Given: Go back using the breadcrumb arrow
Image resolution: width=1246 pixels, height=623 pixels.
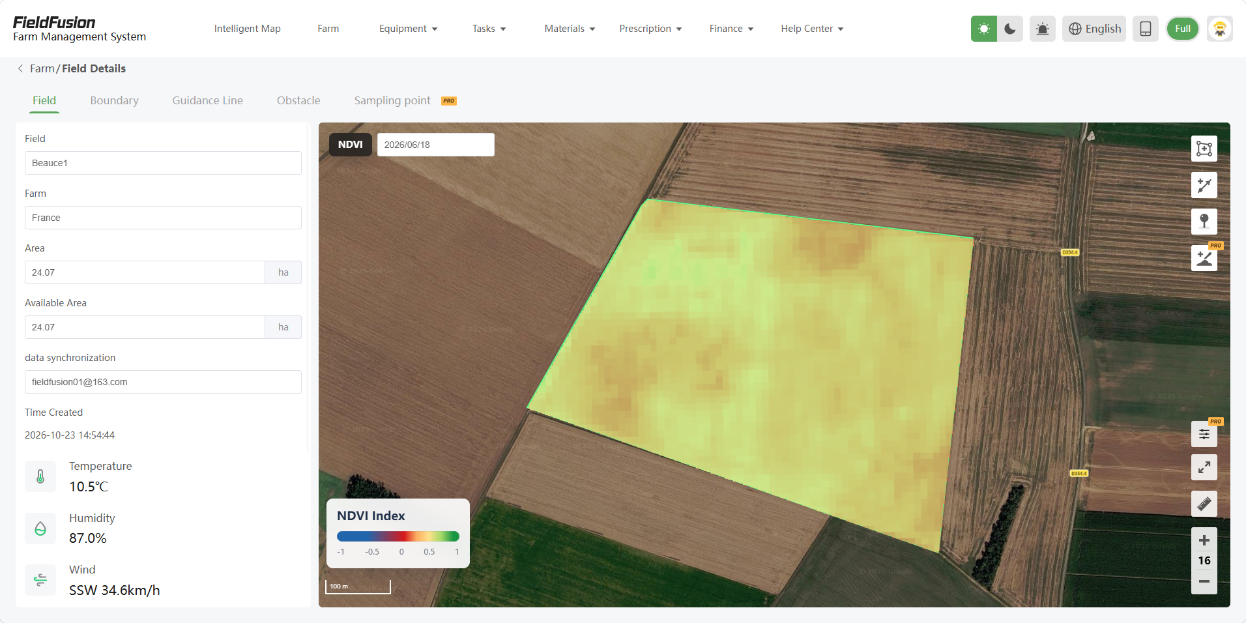Looking at the screenshot, I should [x=20, y=68].
